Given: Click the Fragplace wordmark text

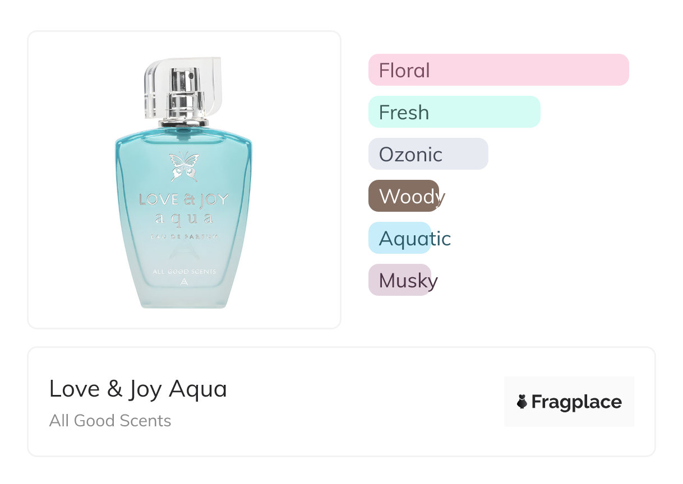Looking at the screenshot, I should (576, 402).
